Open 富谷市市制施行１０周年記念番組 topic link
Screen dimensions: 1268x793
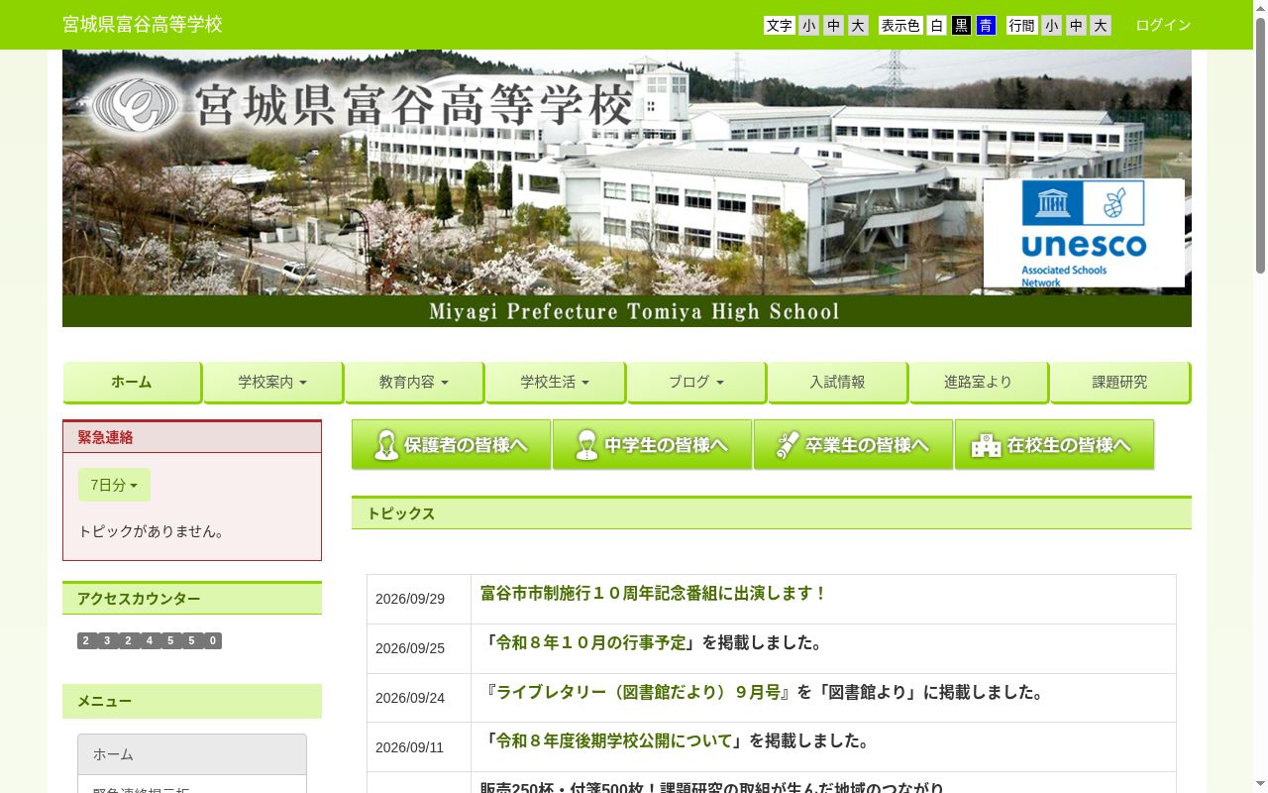(x=653, y=594)
